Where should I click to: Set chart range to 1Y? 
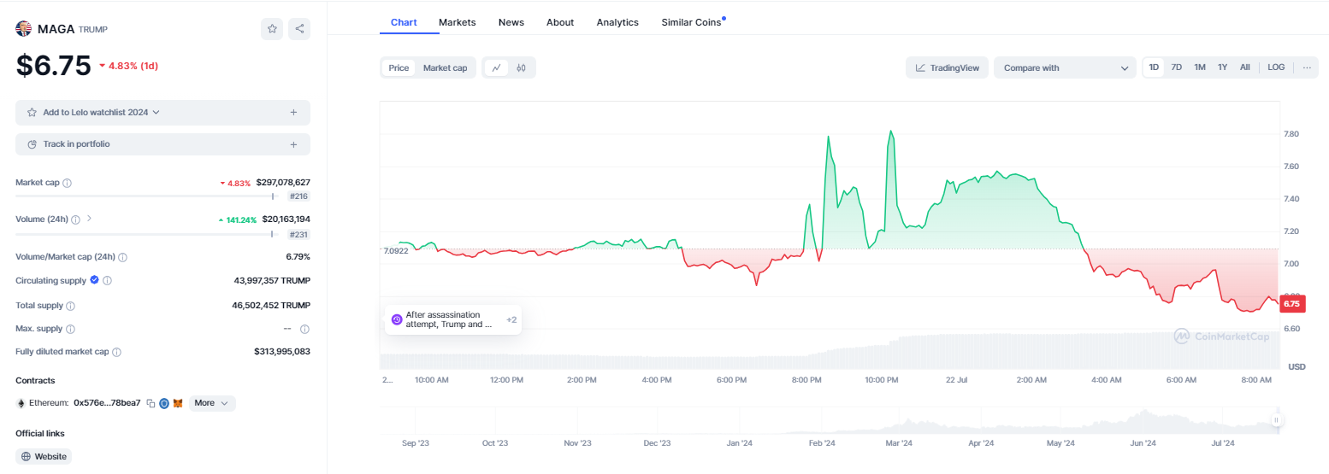click(x=1223, y=67)
